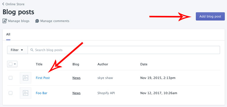Select the All tab
Screen dimensions: 227x107
coord(8,34)
